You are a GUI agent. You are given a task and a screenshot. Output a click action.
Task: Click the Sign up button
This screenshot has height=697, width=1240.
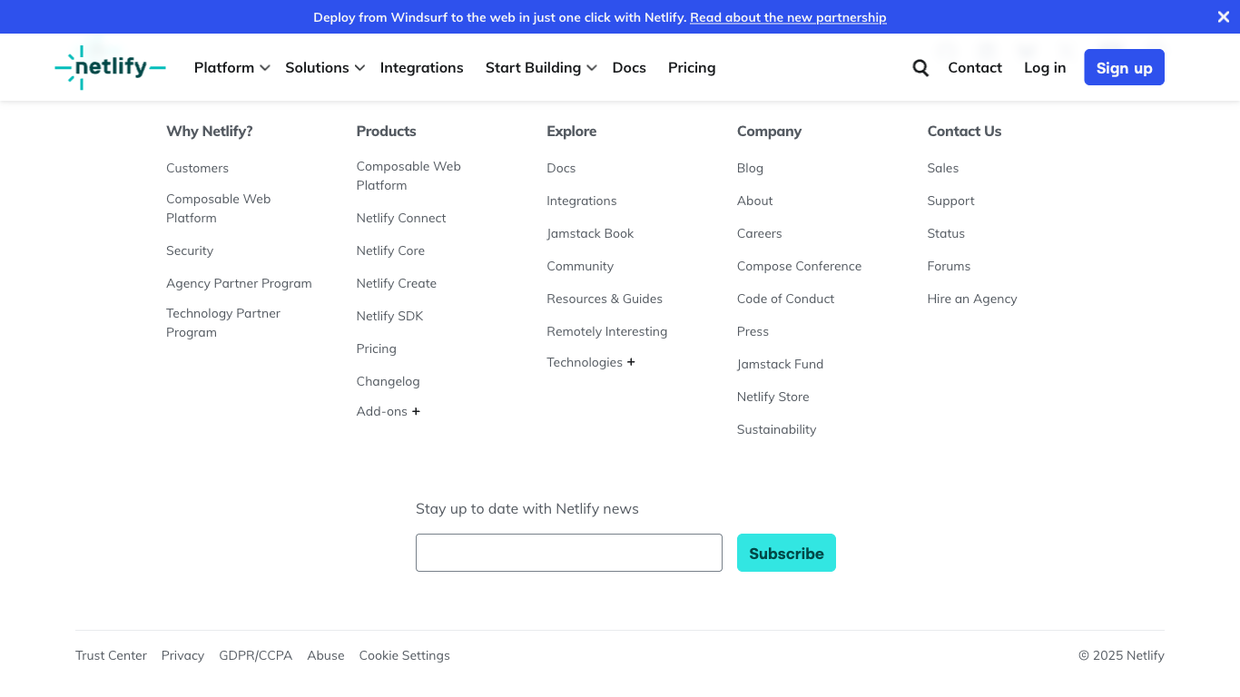pyautogui.click(x=1124, y=67)
